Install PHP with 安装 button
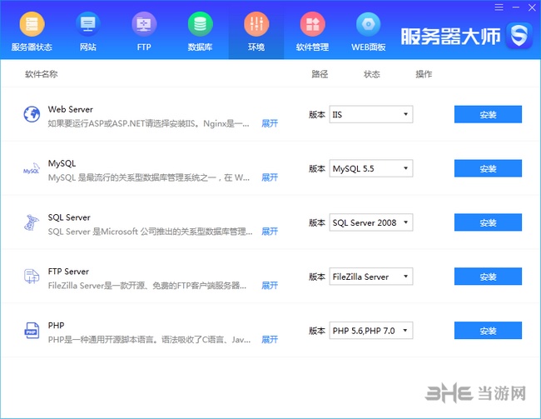Viewport: 541px width, 419px height. coord(488,331)
